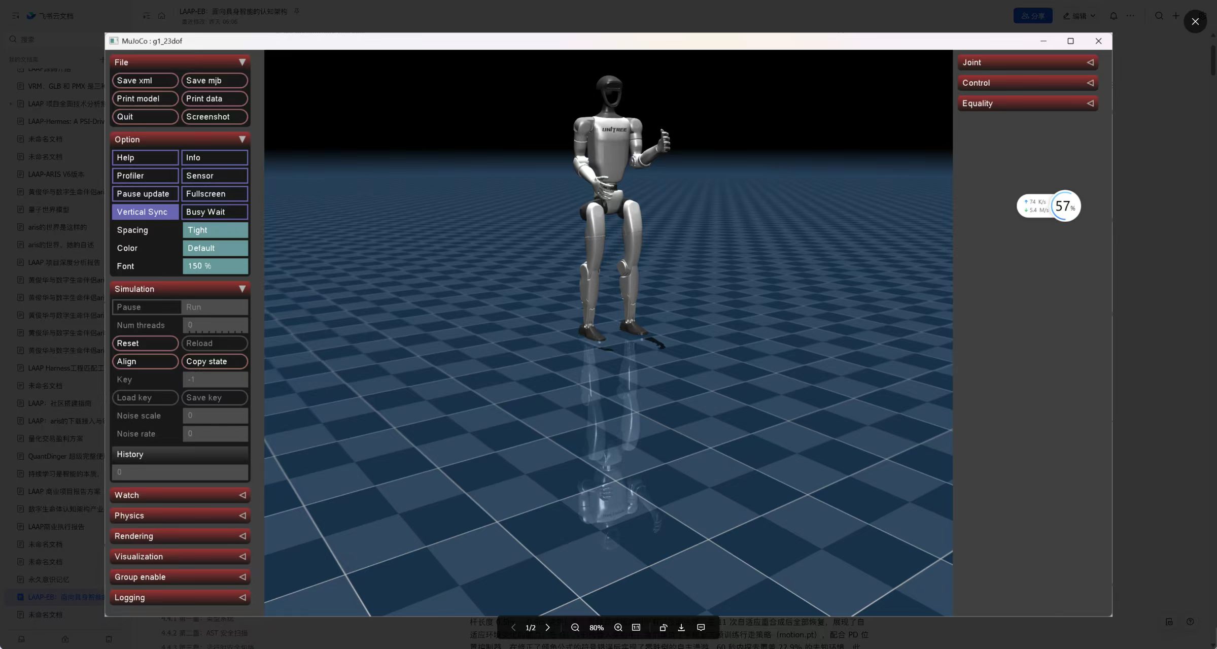This screenshot has height=649, width=1217.
Task: Open the document outline icon beside home
Action: [x=147, y=16]
